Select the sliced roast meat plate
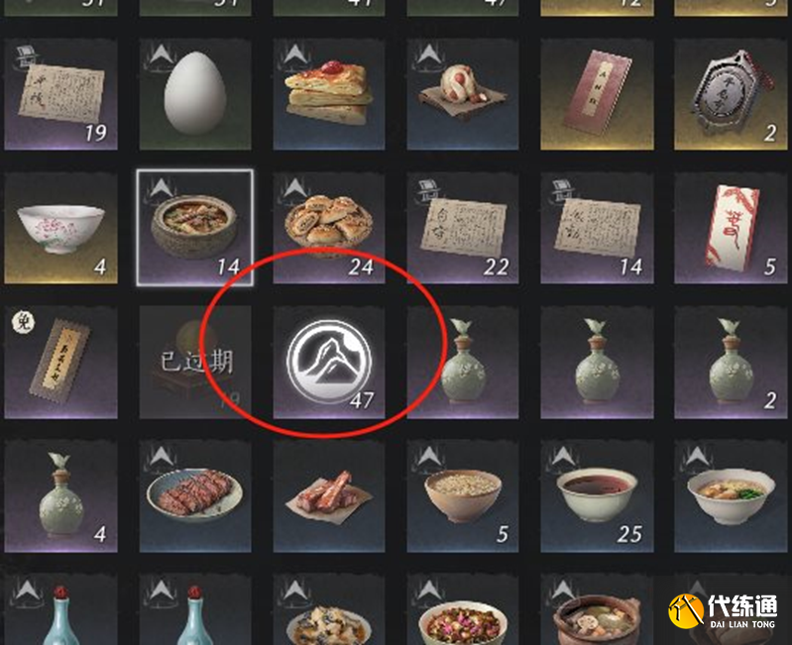Screen dimensions: 792x645 [195, 495]
